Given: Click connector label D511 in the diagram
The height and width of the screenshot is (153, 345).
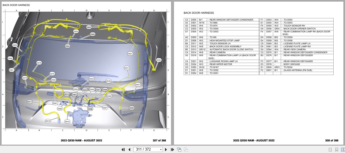Looking at the screenshot, I should coord(30,102).
